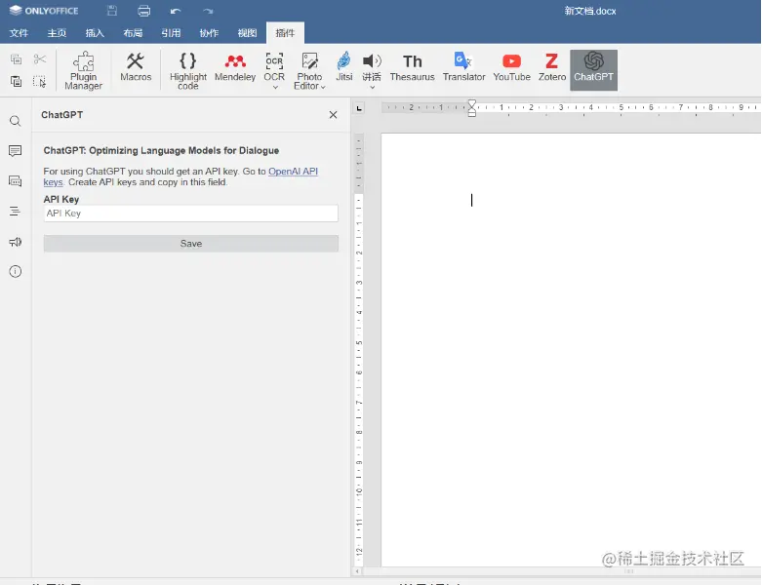Open the Mendeley plugin

pos(235,68)
